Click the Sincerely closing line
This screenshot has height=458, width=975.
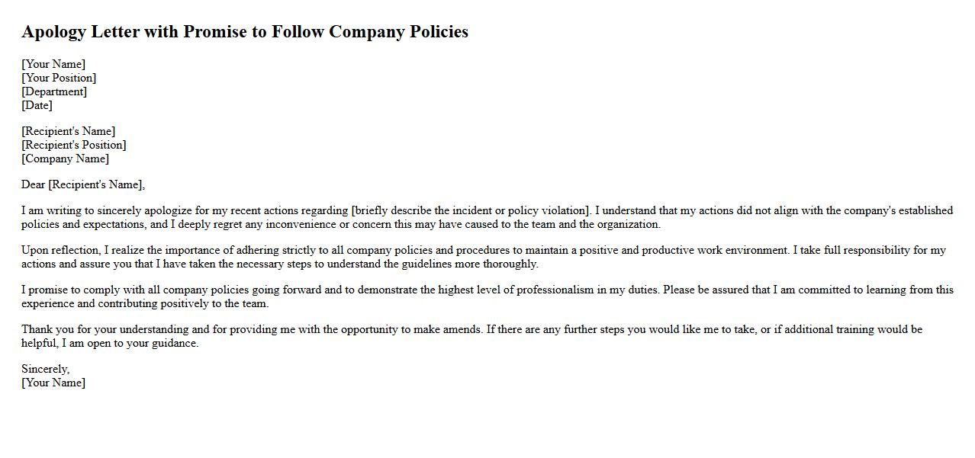point(45,369)
